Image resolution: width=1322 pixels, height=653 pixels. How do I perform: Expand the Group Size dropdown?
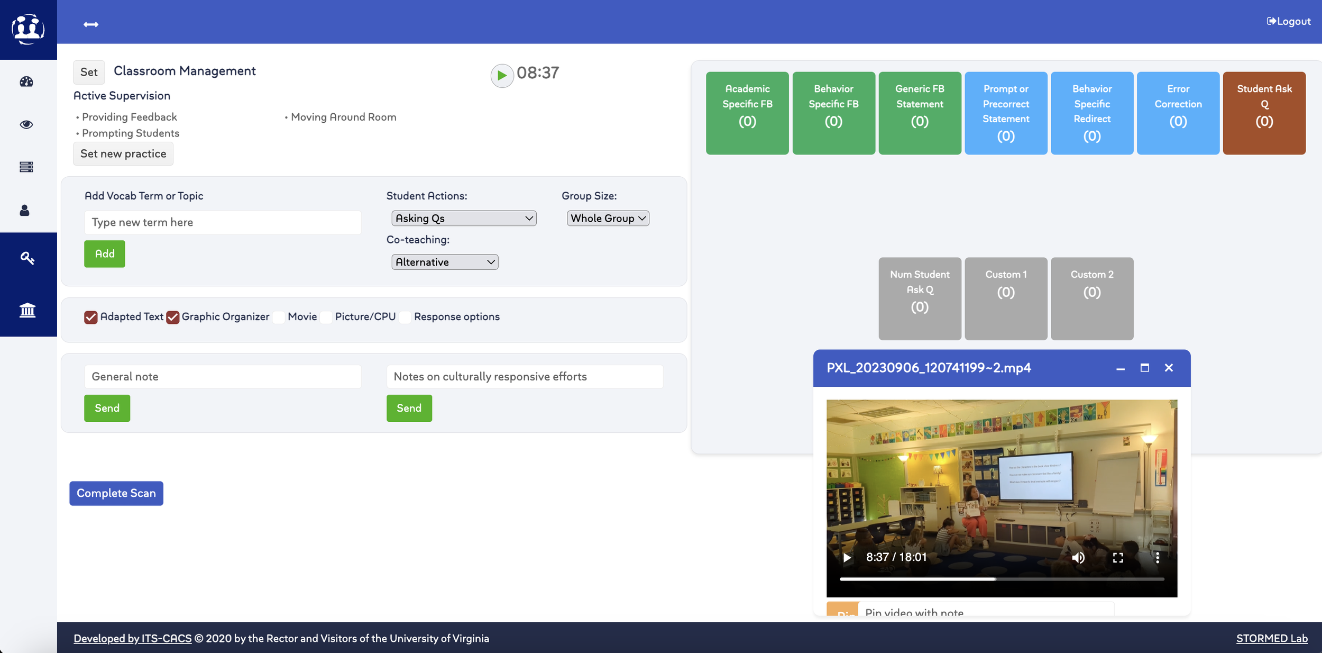[x=608, y=218]
